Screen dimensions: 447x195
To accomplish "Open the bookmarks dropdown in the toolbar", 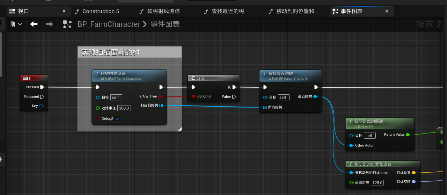I will click(16, 24).
